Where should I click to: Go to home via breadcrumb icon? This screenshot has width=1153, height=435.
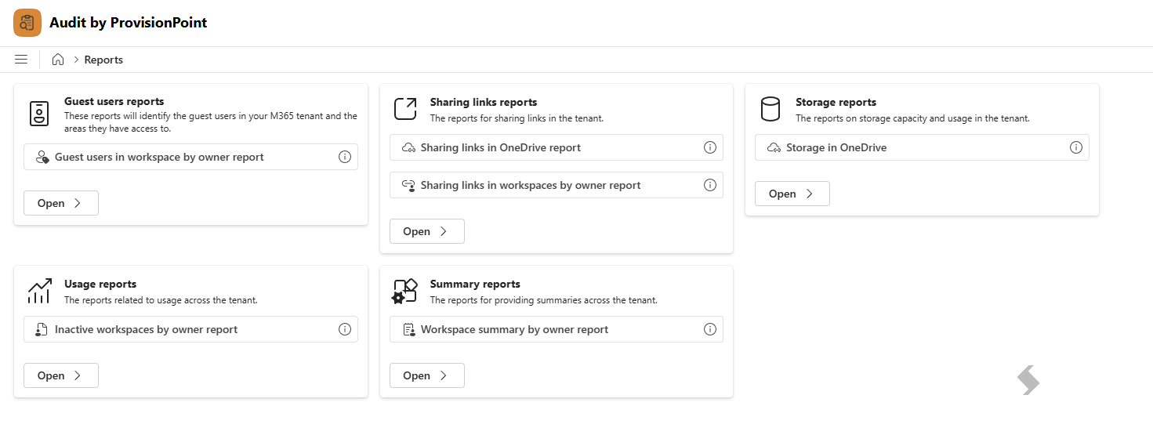pyautogui.click(x=58, y=60)
